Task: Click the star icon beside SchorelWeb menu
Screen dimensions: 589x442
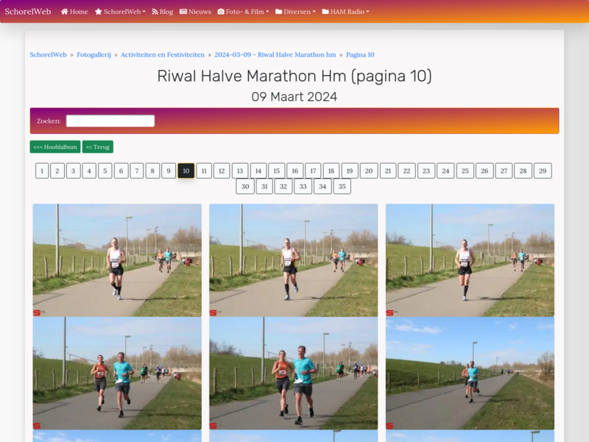Action: pyautogui.click(x=99, y=12)
